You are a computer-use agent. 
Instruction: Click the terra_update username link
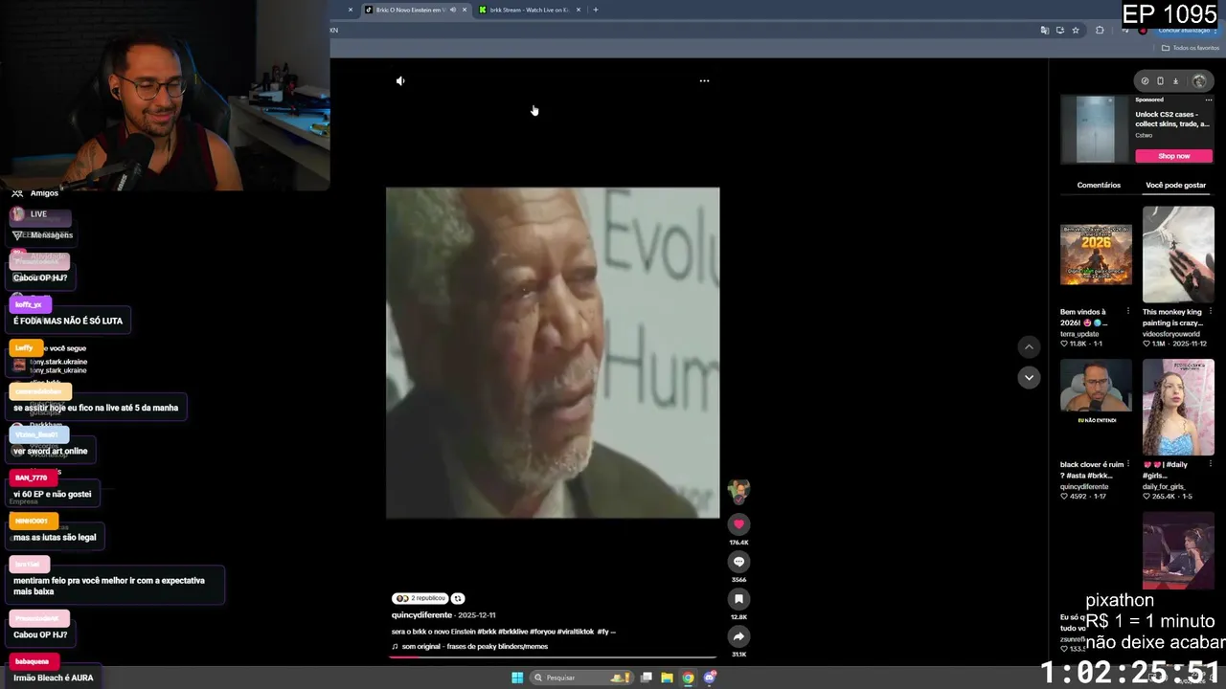tap(1079, 334)
